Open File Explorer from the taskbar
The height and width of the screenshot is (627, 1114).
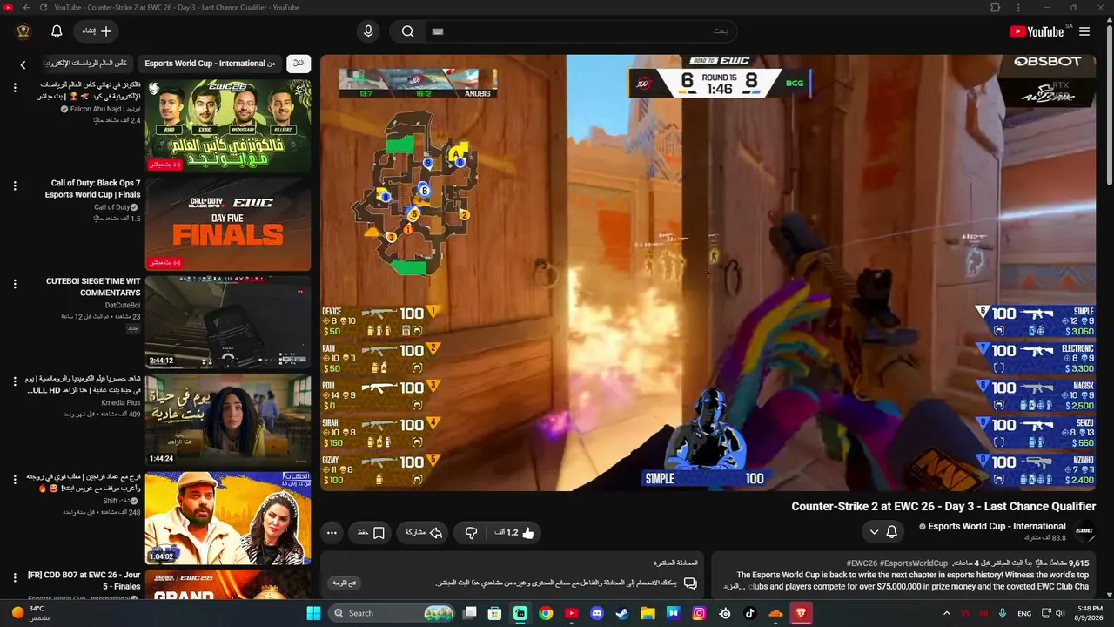[x=648, y=613]
